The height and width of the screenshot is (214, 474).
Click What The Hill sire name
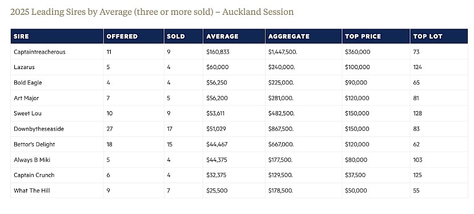point(32,191)
